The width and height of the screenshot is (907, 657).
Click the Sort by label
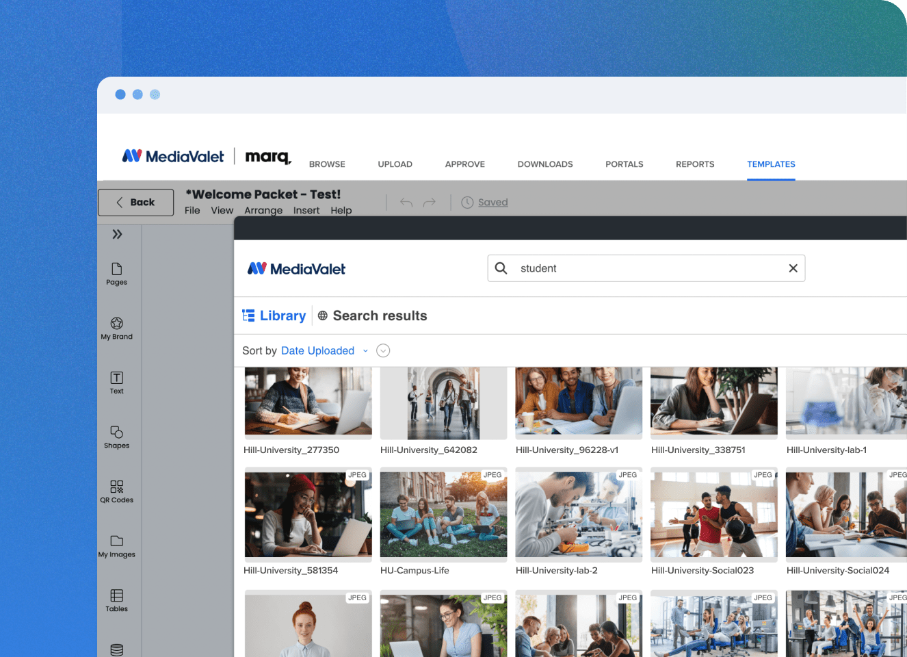[x=259, y=350]
